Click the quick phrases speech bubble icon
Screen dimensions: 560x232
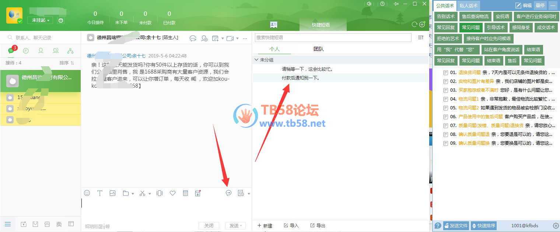click(228, 193)
